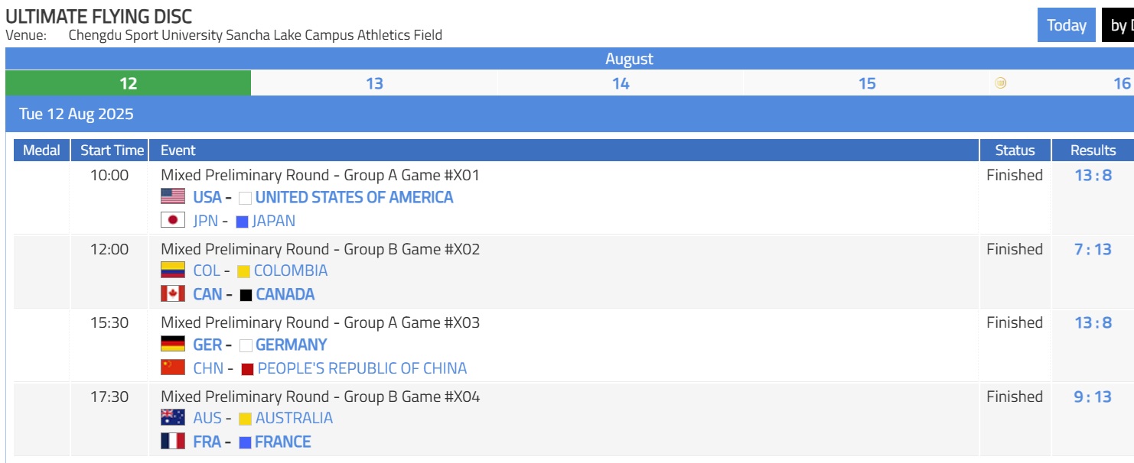Select the August 14 date tab
The image size is (1134, 463).
pyautogui.click(x=621, y=83)
